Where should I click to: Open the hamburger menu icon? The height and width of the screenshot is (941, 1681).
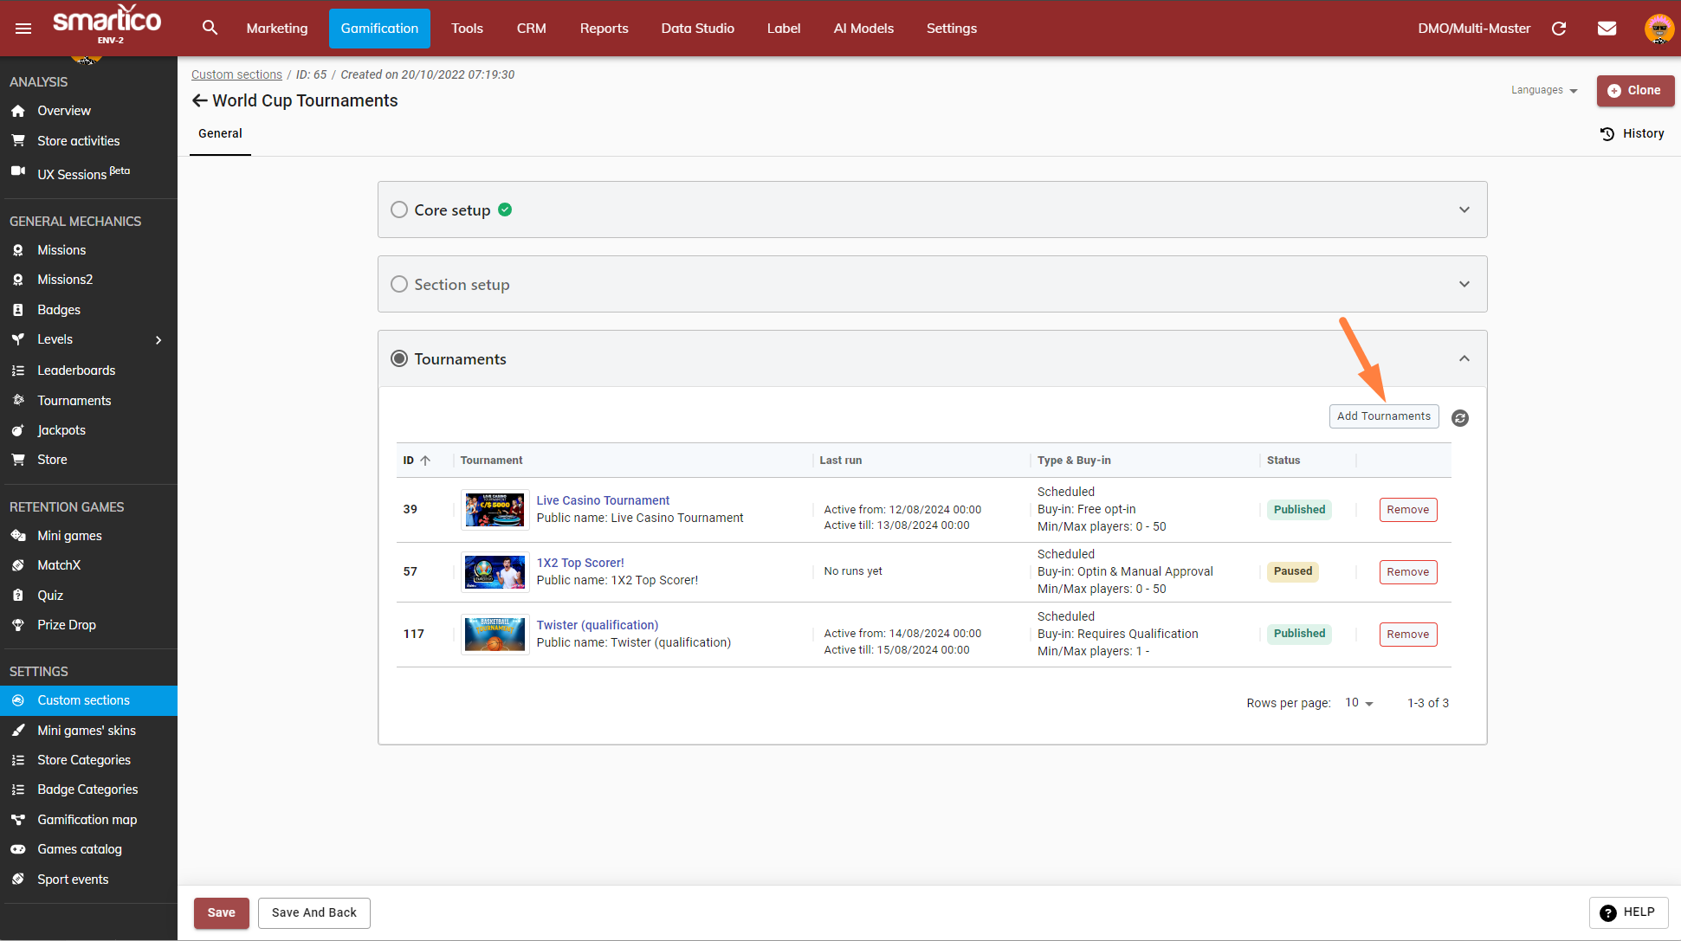tap(23, 29)
